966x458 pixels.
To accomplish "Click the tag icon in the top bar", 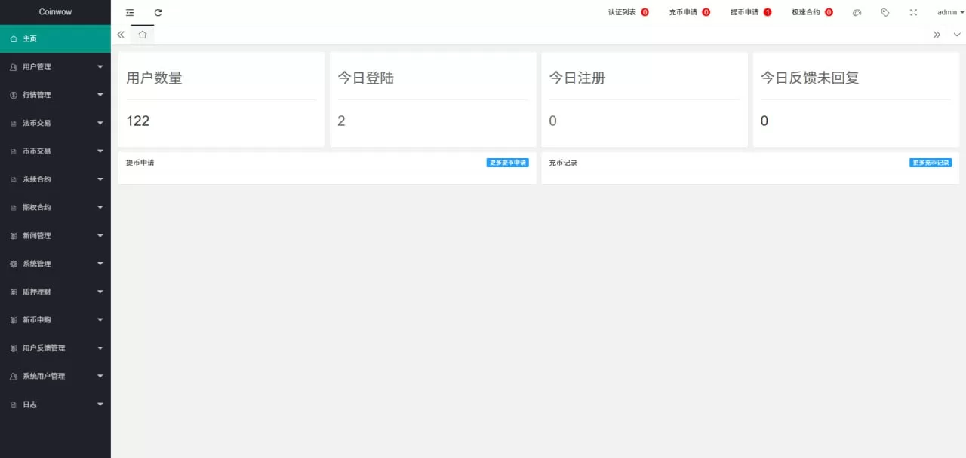I will pos(885,12).
